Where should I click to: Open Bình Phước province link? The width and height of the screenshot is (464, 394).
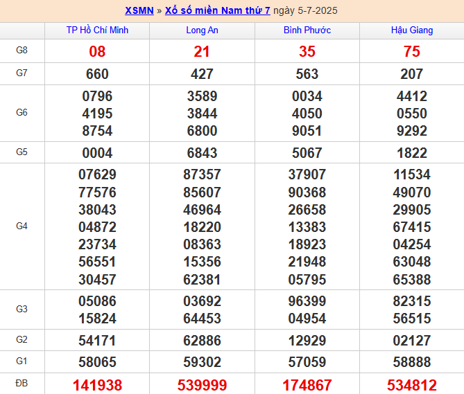click(x=307, y=30)
